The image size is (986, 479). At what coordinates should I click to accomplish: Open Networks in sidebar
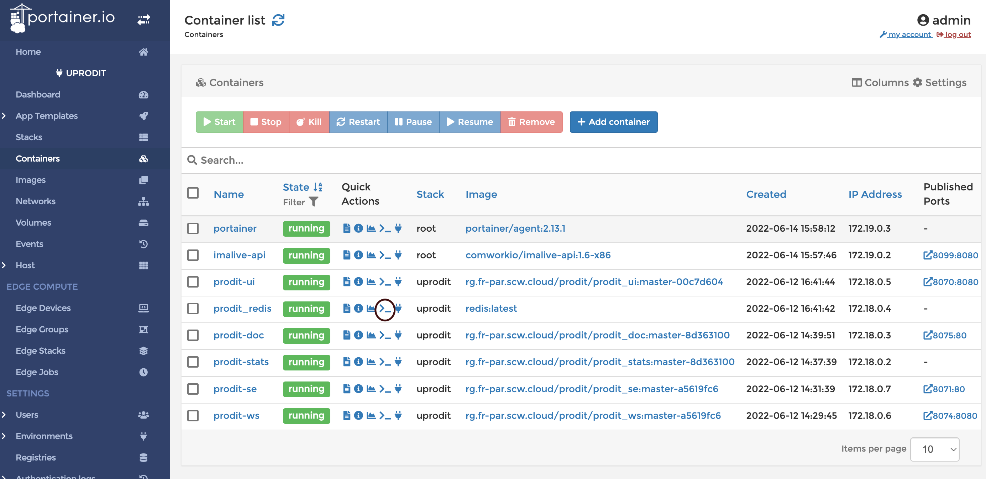point(36,201)
